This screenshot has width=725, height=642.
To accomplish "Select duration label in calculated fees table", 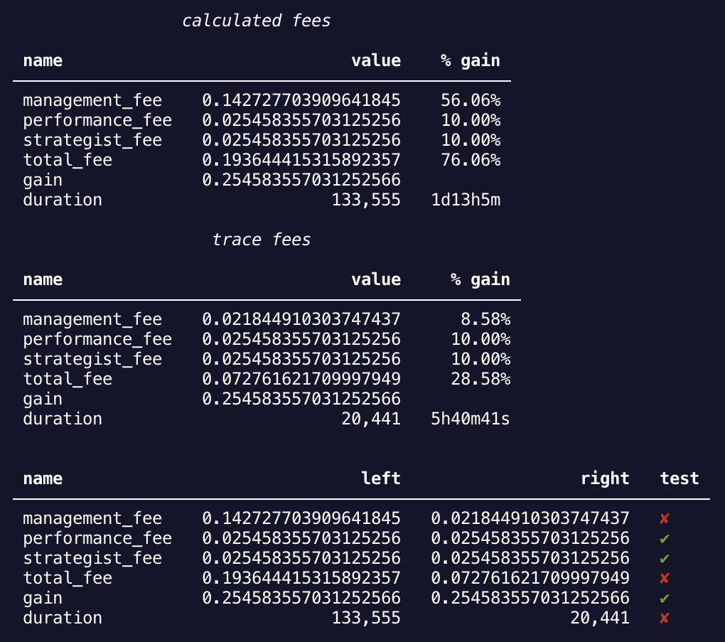I will coord(63,200).
